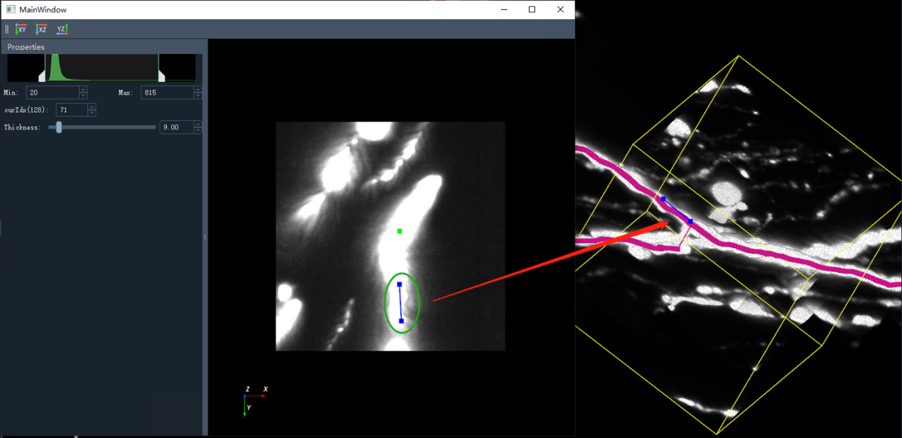This screenshot has height=438, width=902.
Task: Click the right histogram range handle
Action: [161, 76]
